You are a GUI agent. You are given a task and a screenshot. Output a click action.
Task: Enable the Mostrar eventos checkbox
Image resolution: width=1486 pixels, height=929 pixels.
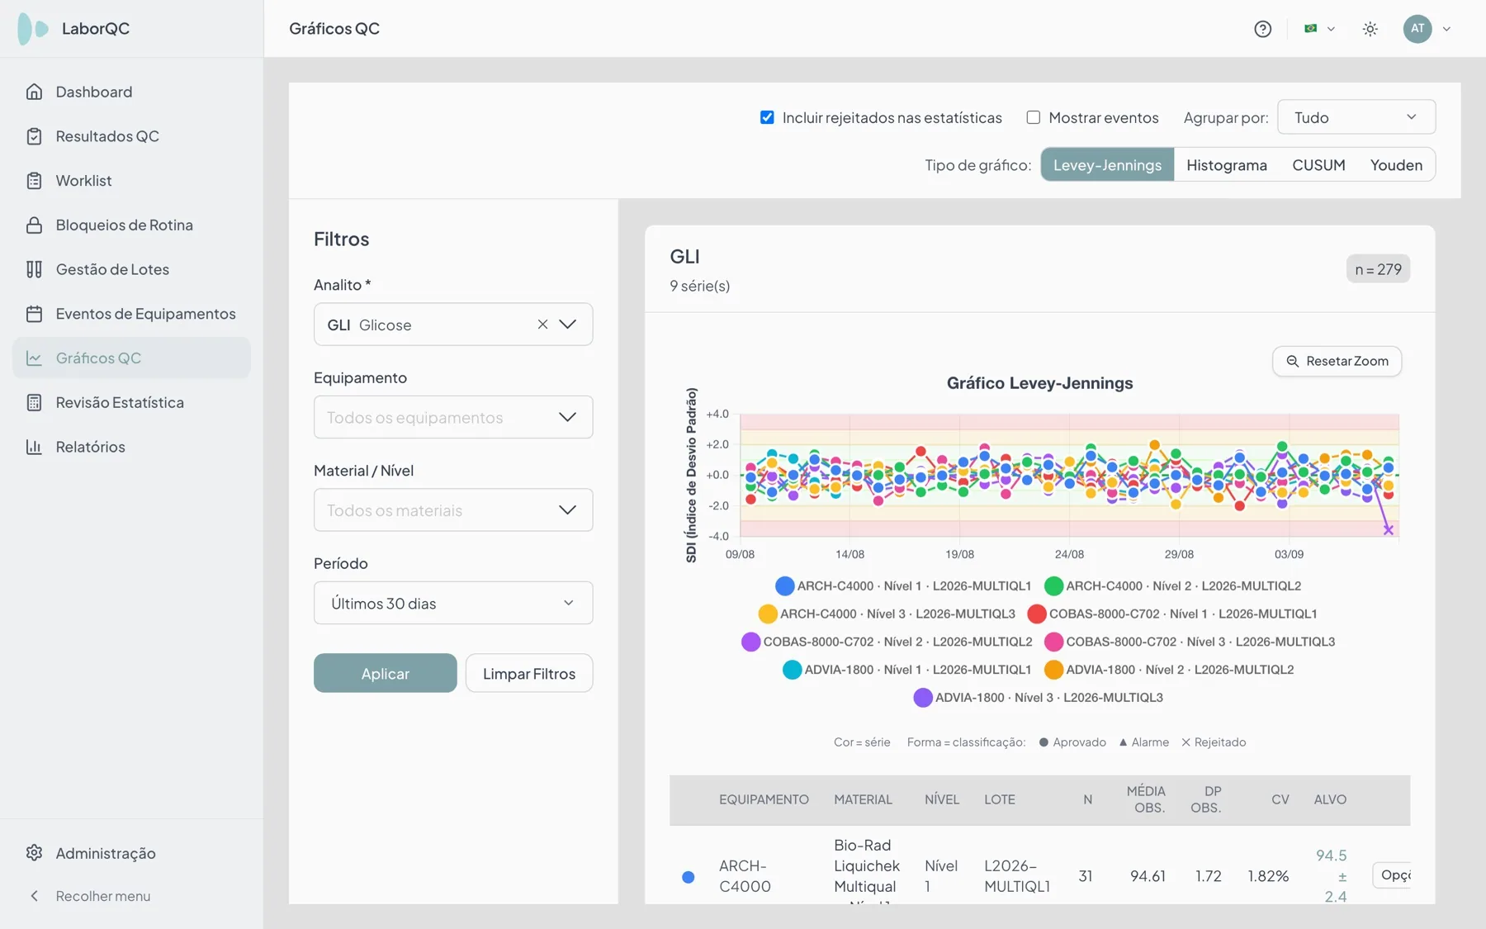point(1033,117)
